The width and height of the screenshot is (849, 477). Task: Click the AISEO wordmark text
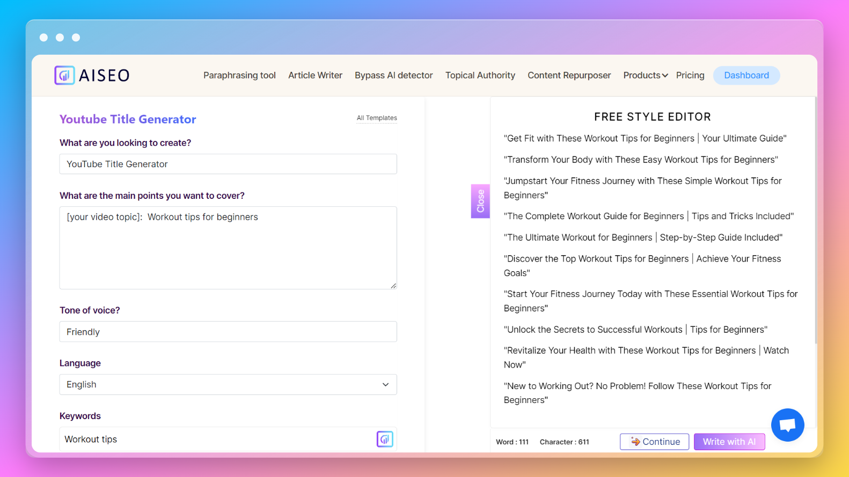(x=104, y=75)
